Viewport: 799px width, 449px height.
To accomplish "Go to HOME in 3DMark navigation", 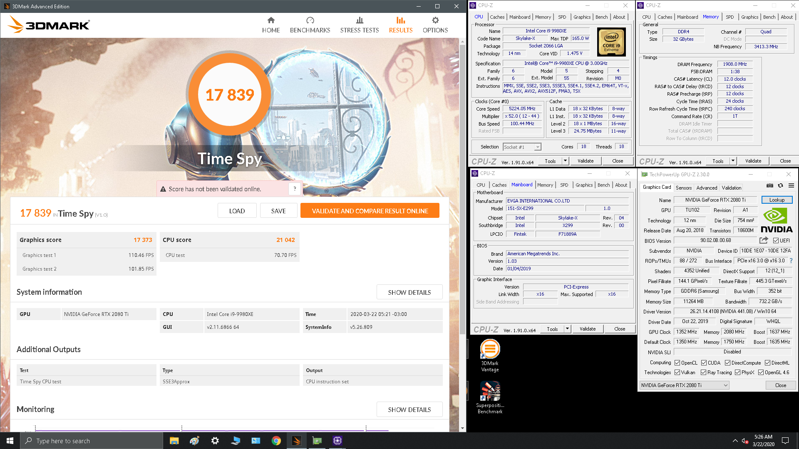I will pos(271,25).
